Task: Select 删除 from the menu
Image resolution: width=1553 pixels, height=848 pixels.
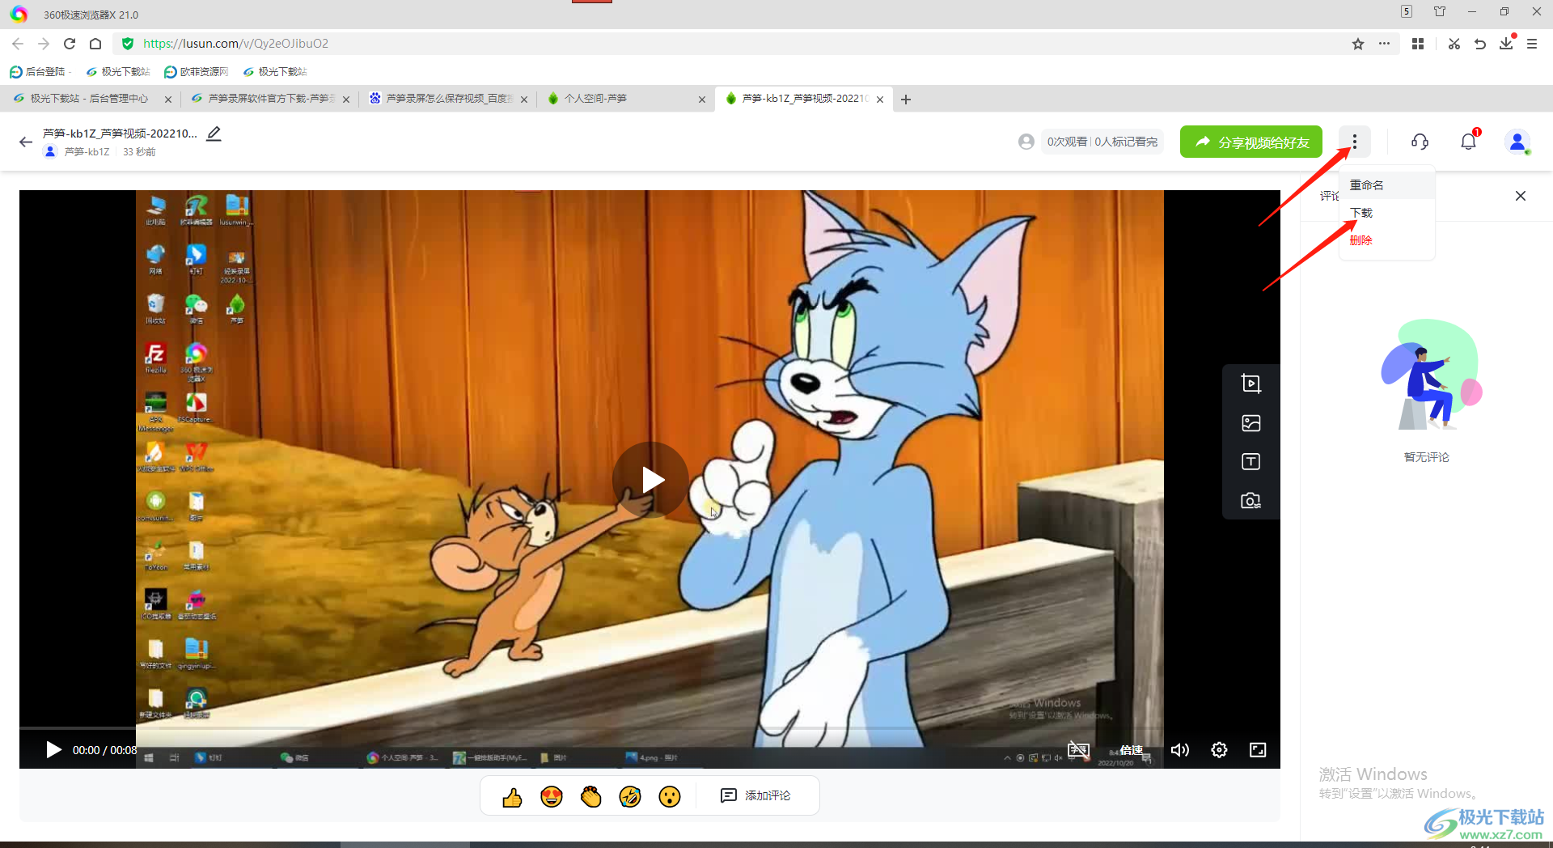Action: (1387, 240)
